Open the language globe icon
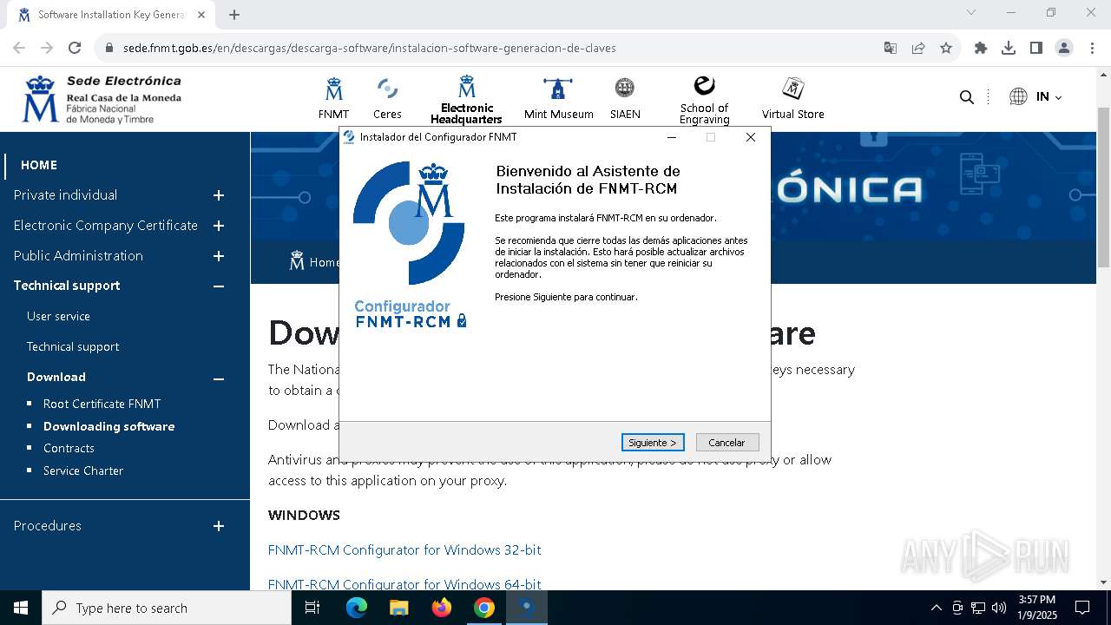This screenshot has height=625, width=1111. point(1018,96)
